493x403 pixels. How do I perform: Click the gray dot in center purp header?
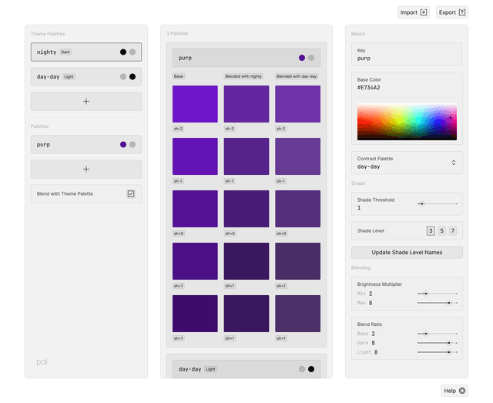click(x=311, y=58)
